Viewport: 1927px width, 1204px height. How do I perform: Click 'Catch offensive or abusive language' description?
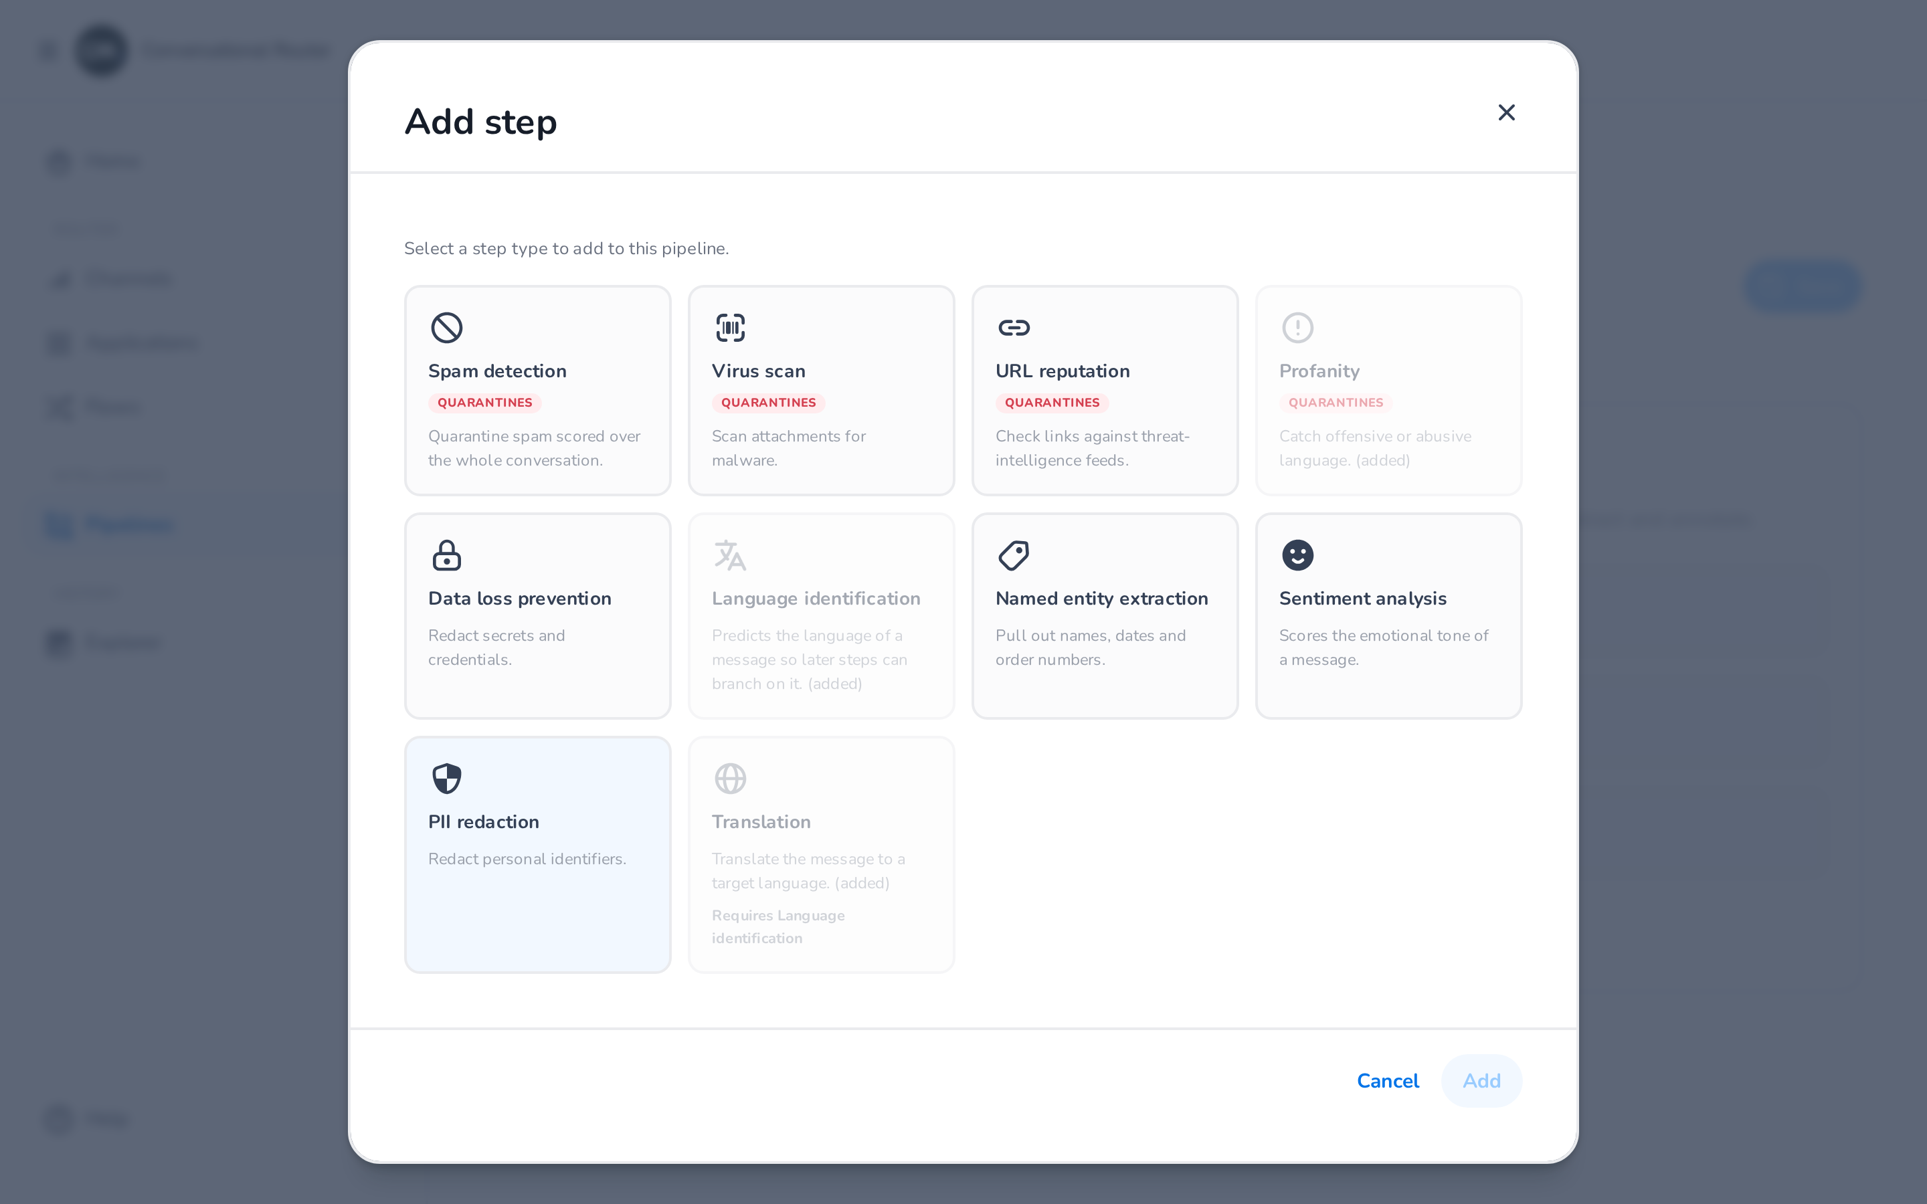coord(1374,448)
